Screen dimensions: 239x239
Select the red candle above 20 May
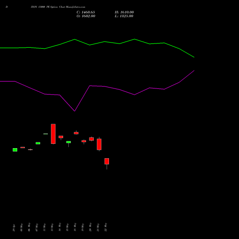[x=91, y=139]
